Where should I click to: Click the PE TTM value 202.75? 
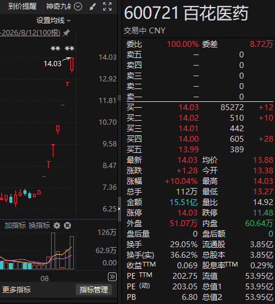click(185, 276)
